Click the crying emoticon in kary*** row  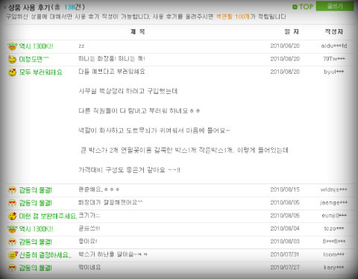point(12,268)
